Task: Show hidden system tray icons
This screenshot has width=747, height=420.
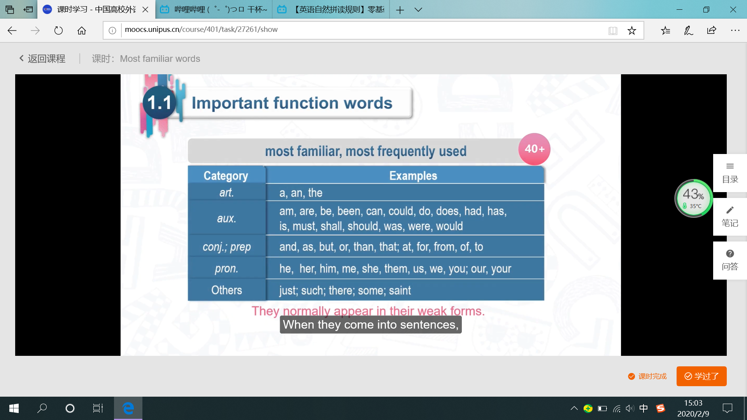Action: (x=574, y=408)
